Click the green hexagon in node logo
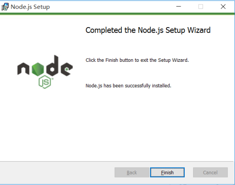Viewport: 235px width, 185px height. 38,69
